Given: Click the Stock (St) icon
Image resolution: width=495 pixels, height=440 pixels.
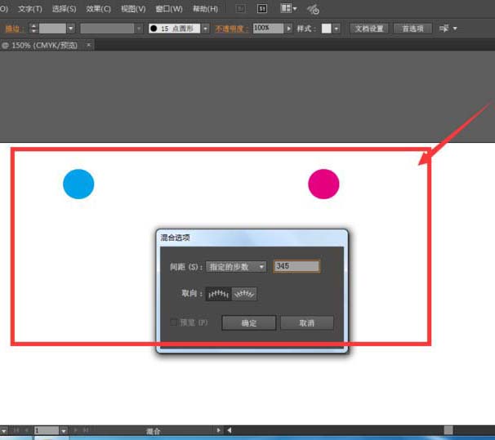Looking at the screenshot, I should pyautogui.click(x=262, y=9).
